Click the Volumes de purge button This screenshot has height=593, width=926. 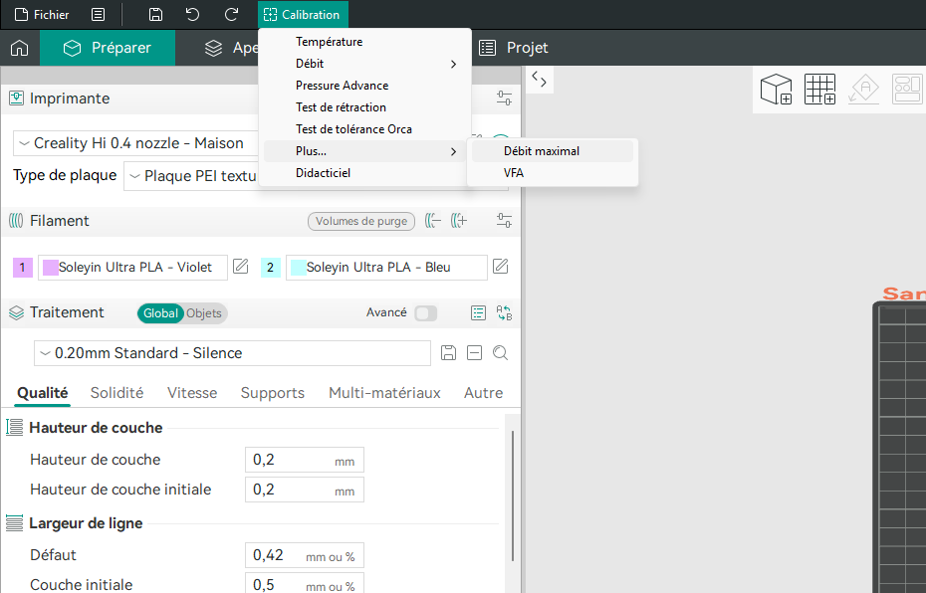coord(361,221)
